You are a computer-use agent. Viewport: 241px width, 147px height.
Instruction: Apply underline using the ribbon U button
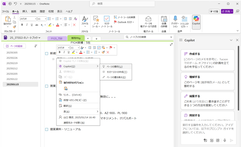pyautogui.click(x=32, y=25)
